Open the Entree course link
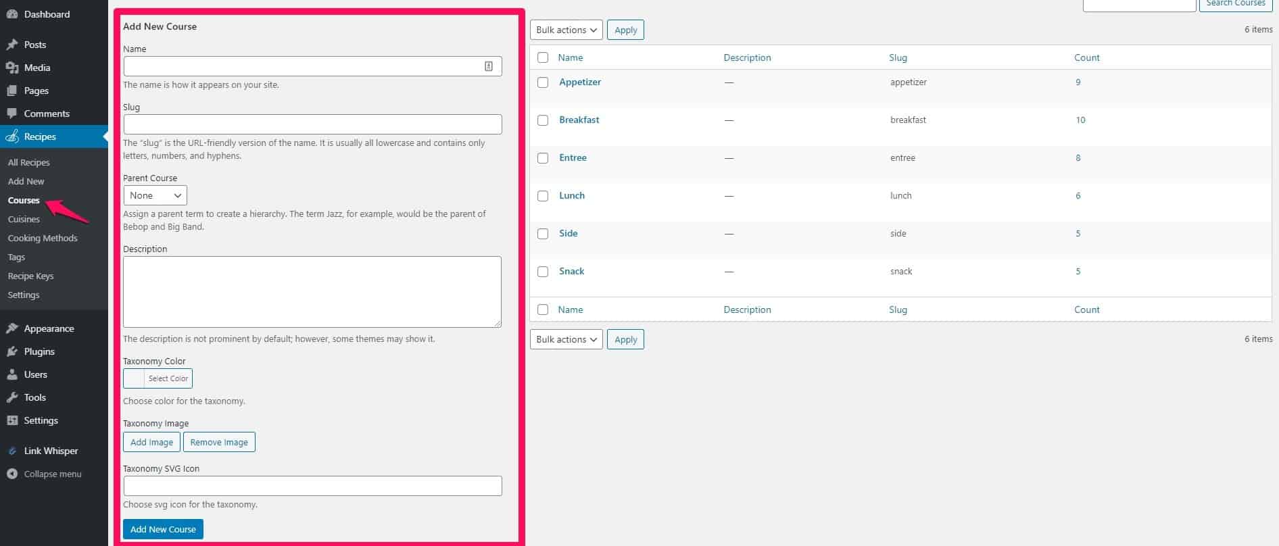Image resolution: width=1279 pixels, height=546 pixels. click(x=573, y=157)
